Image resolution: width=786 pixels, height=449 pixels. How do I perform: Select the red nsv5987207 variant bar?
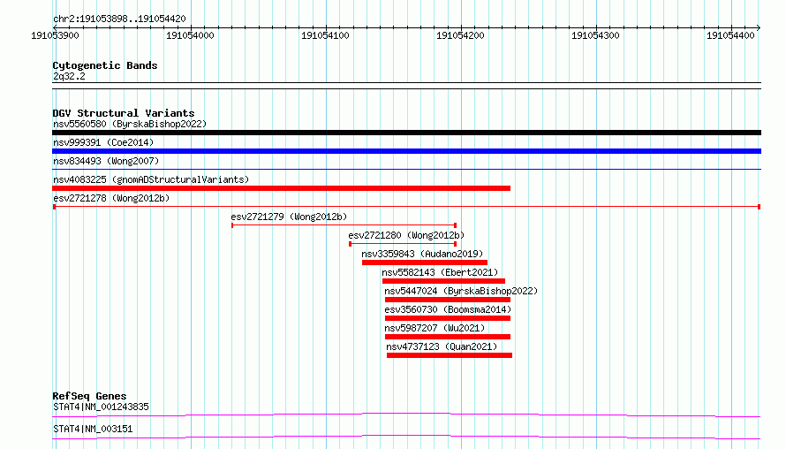pyautogui.click(x=448, y=337)
